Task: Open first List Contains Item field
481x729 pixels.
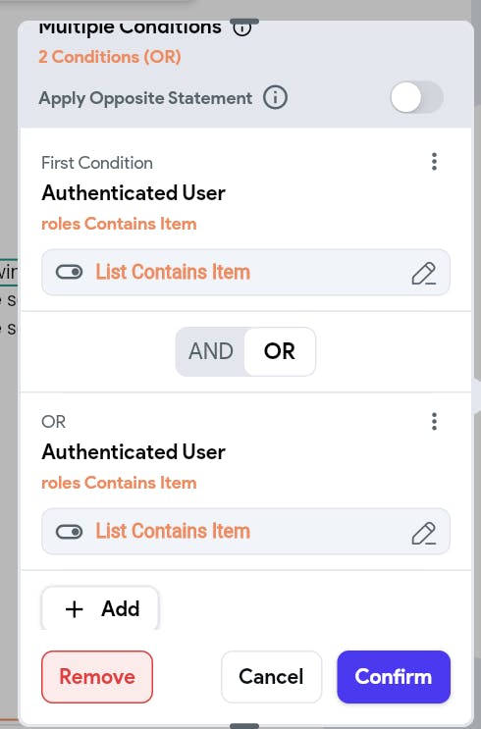Action: [x=245, y=273]
